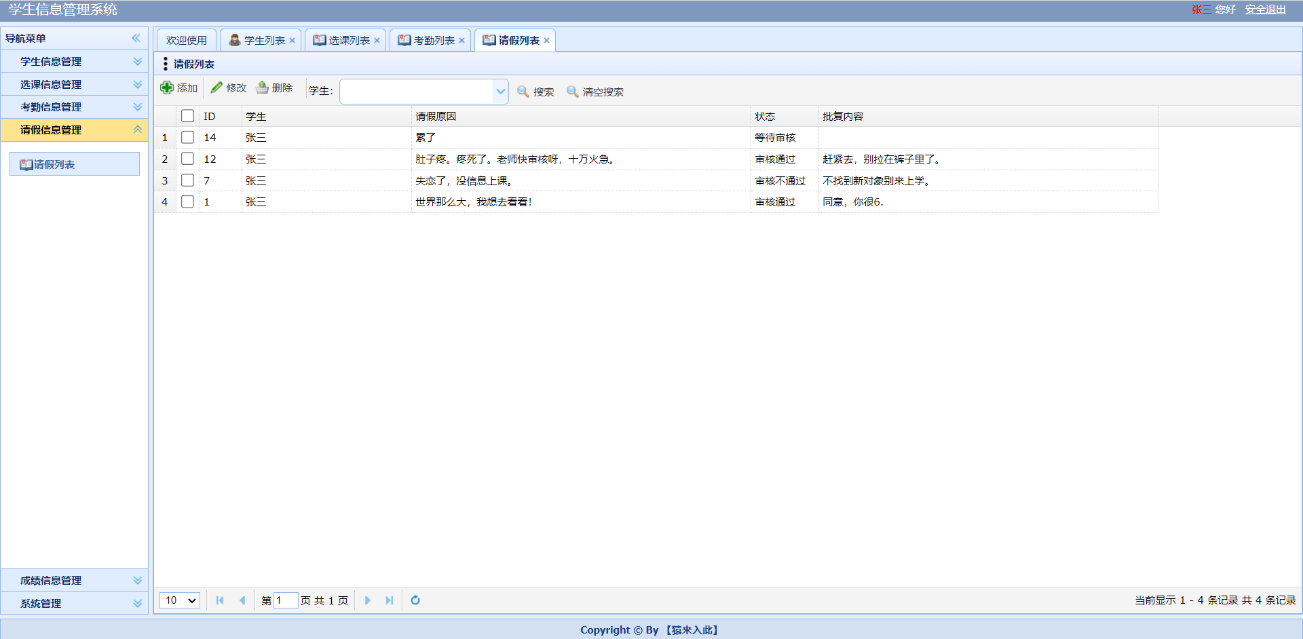1303x639 pixels.
Task: Click the pencil Edit (修改) icon
Action: point(216,88)
